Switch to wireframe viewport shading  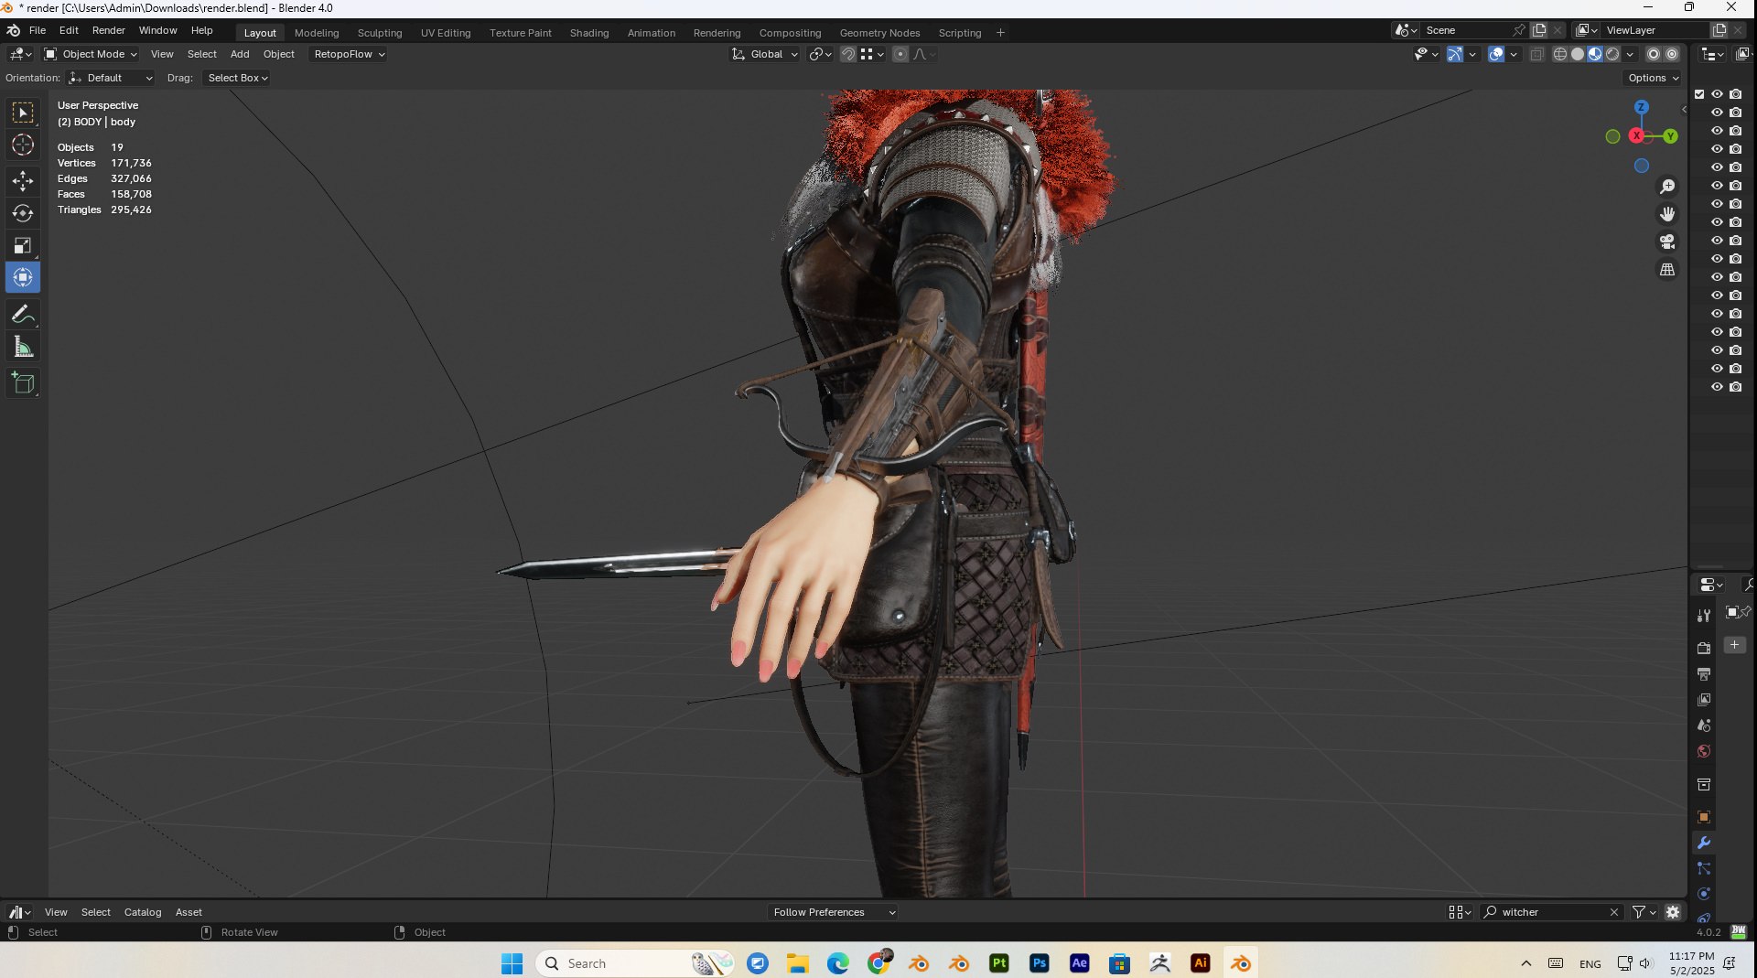click(1560, 55)
